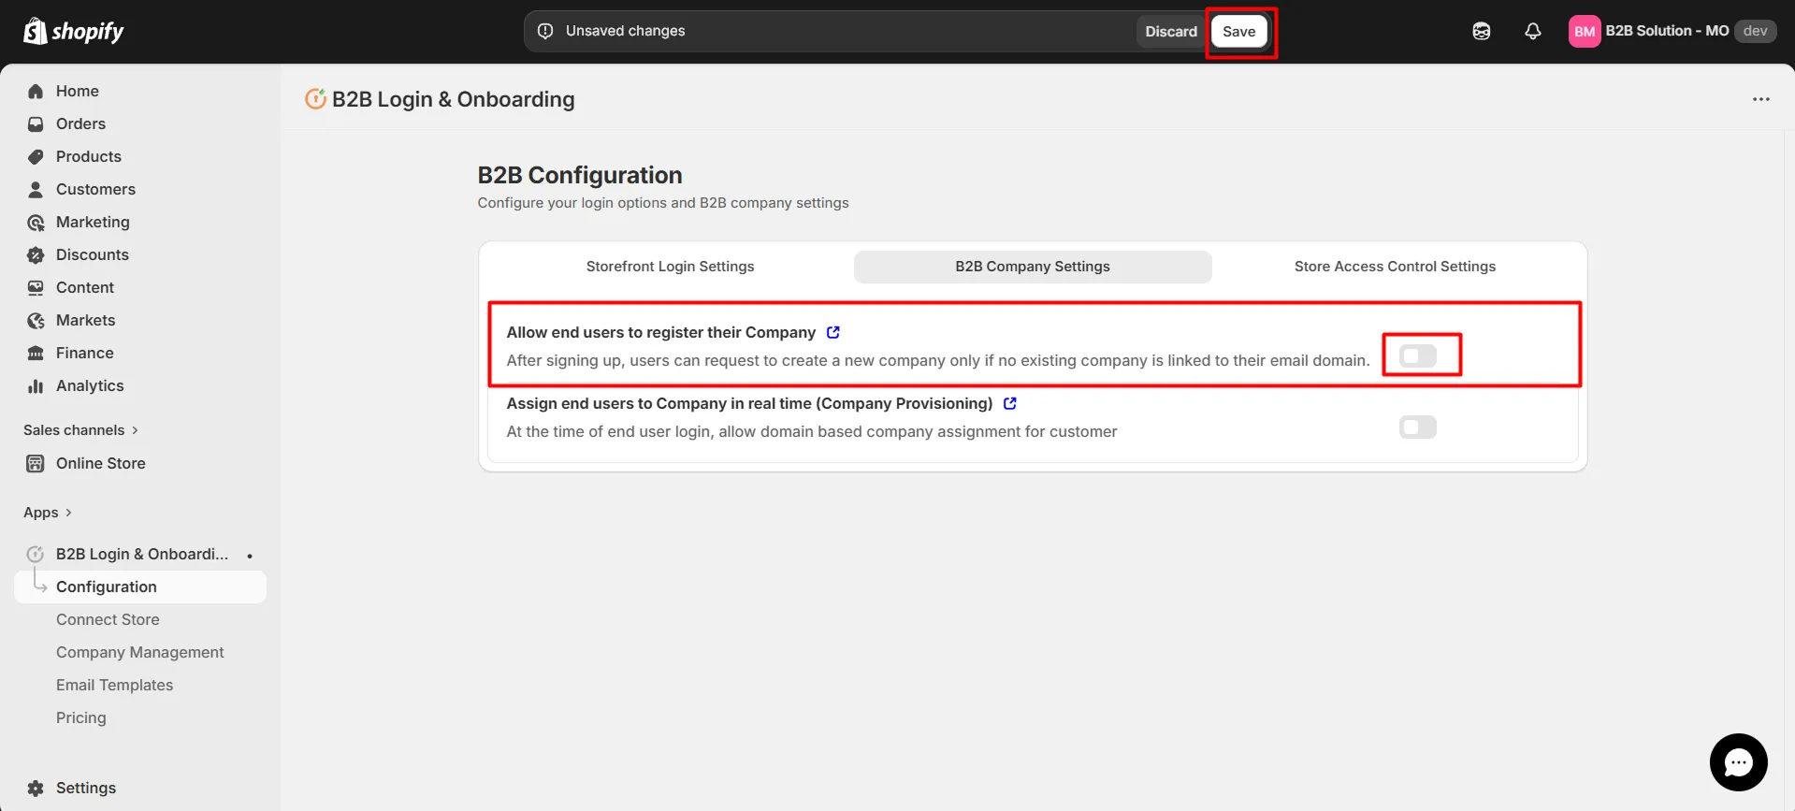Image resolution: width=1795 pixels, height=811 pixels.
Task: Click the Finance bank icon
Action: click(36, 353)
